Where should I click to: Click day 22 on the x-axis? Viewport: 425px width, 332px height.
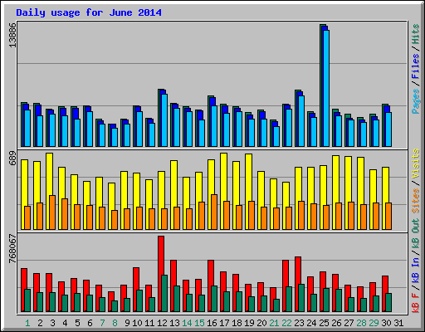[x=286, y=323]
